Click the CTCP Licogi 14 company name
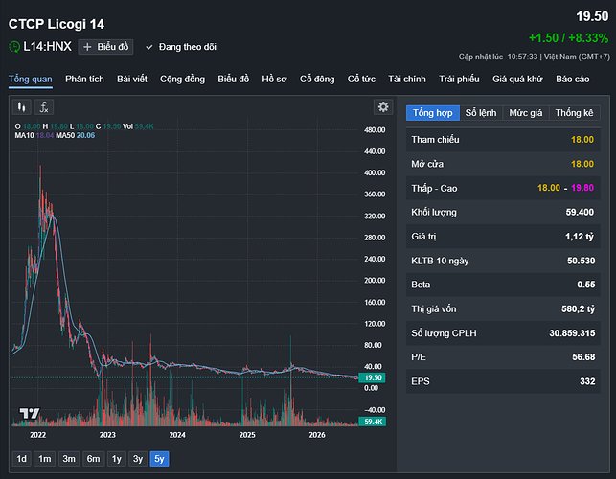This screenshot has height=479, width=616. 57,24
